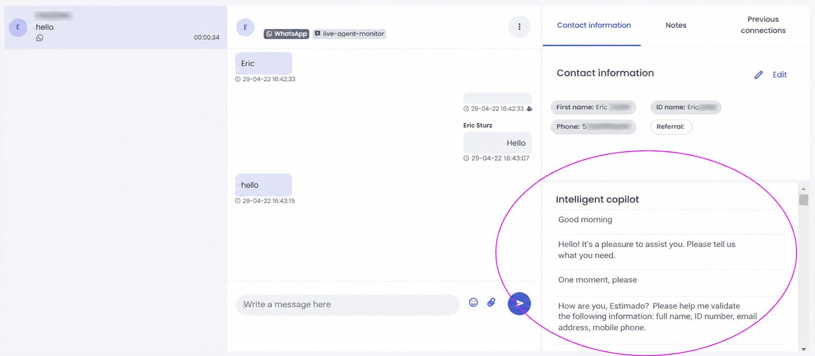Focus the Write a message here field

tap(348, 305)
